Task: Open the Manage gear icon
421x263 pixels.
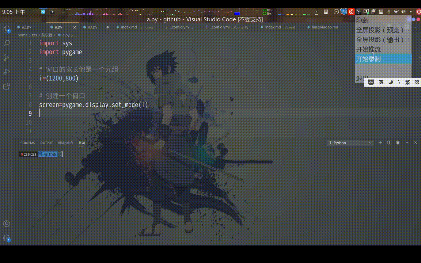Action: coord(7,238)
